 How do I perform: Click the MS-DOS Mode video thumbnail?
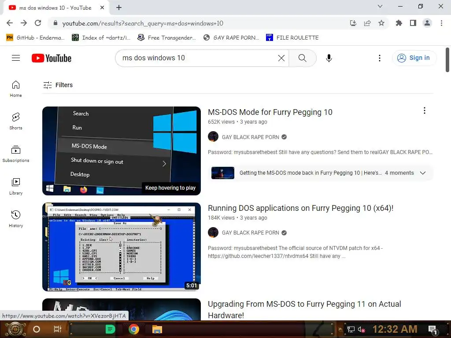(122, 151)
